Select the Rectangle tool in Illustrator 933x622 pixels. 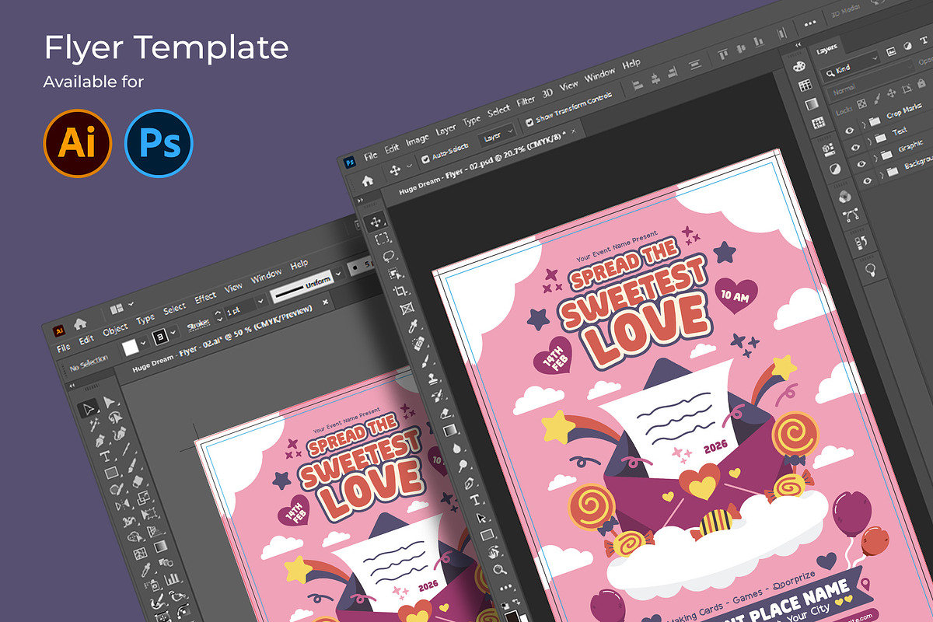111,473
